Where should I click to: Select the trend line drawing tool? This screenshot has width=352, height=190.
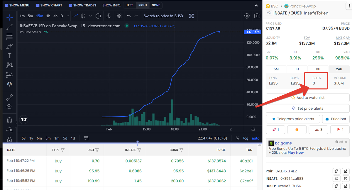click(x=9, y=27)
